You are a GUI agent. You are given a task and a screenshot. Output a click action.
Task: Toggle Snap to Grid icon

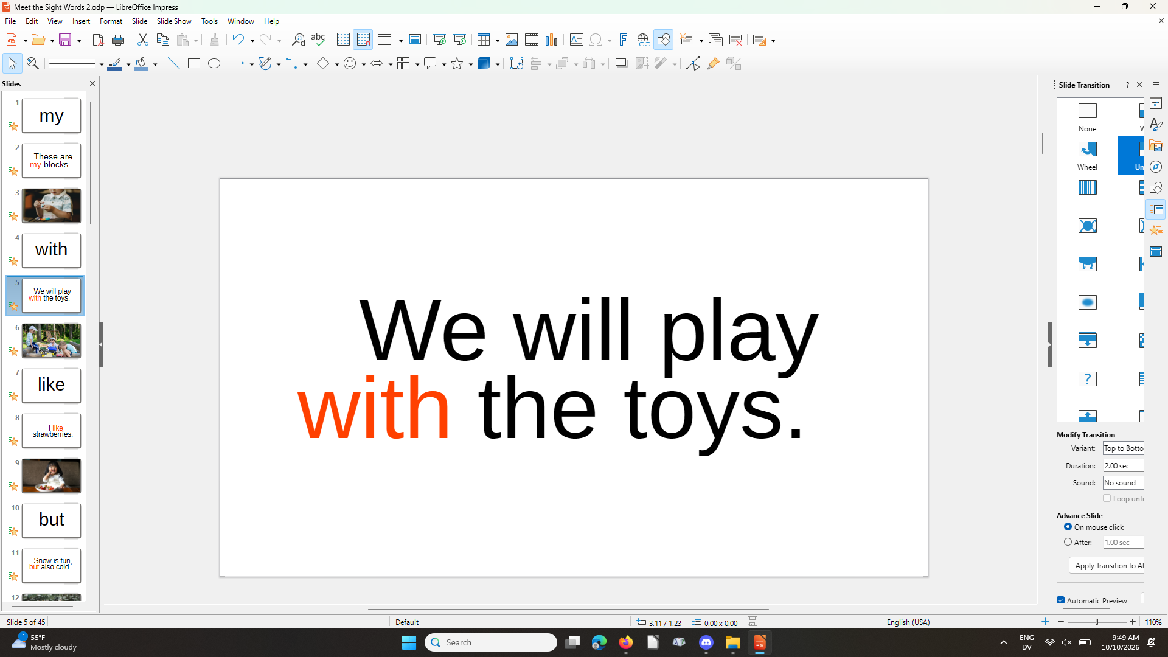tap(363, 40)
